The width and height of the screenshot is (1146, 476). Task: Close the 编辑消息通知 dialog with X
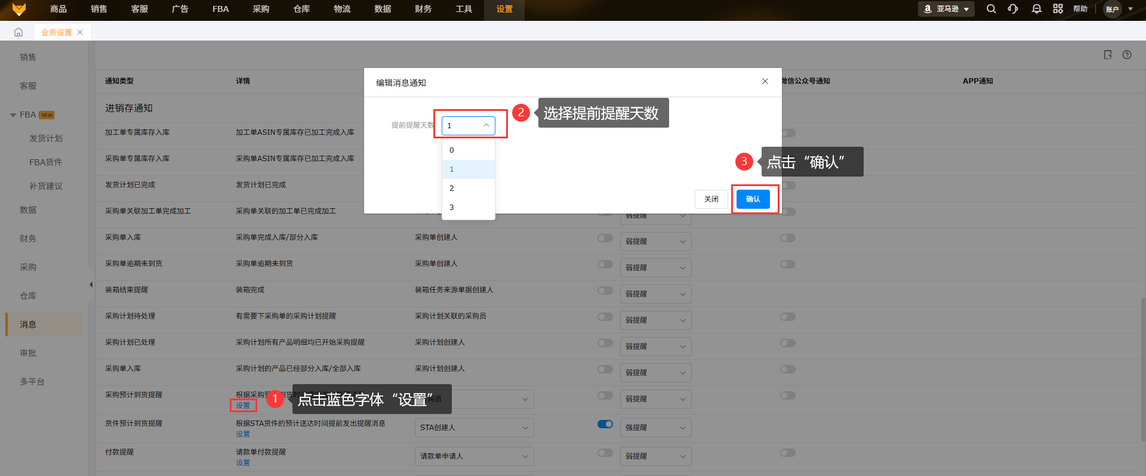[765, 81]
